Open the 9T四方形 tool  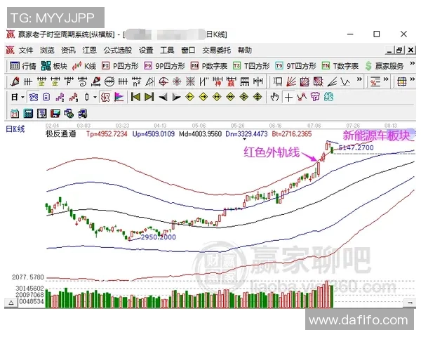295,66
